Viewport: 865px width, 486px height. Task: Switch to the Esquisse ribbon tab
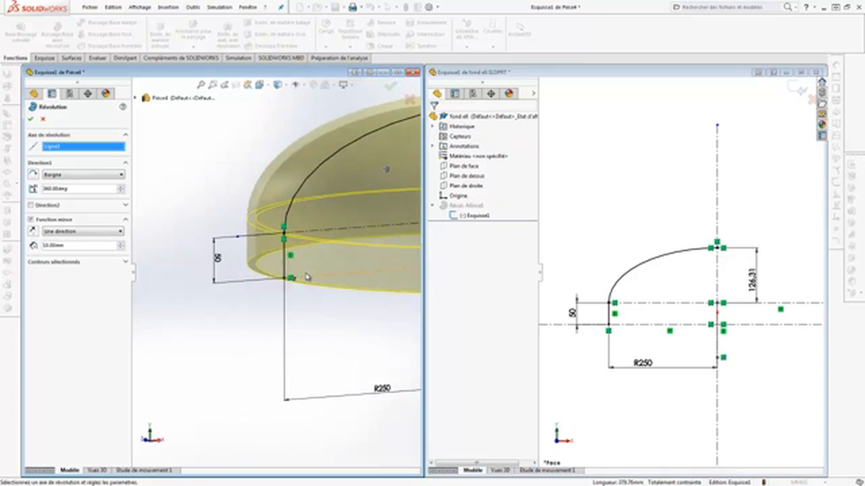tap(45, 58)
